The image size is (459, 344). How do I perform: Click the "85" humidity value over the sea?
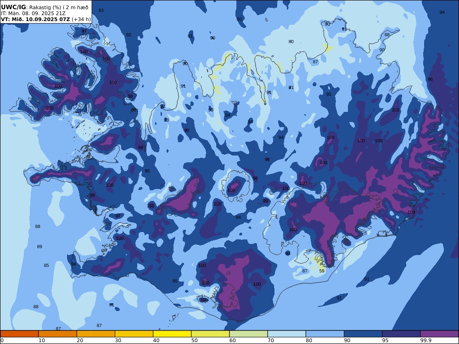(46, 265)
